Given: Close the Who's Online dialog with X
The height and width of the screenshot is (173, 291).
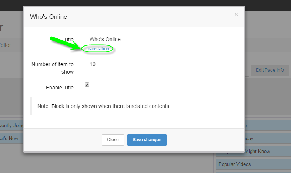Looking at the screenshot, I should click(x=236, y=14).
